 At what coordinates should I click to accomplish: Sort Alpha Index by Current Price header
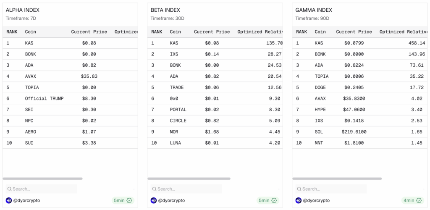[89, 32]
